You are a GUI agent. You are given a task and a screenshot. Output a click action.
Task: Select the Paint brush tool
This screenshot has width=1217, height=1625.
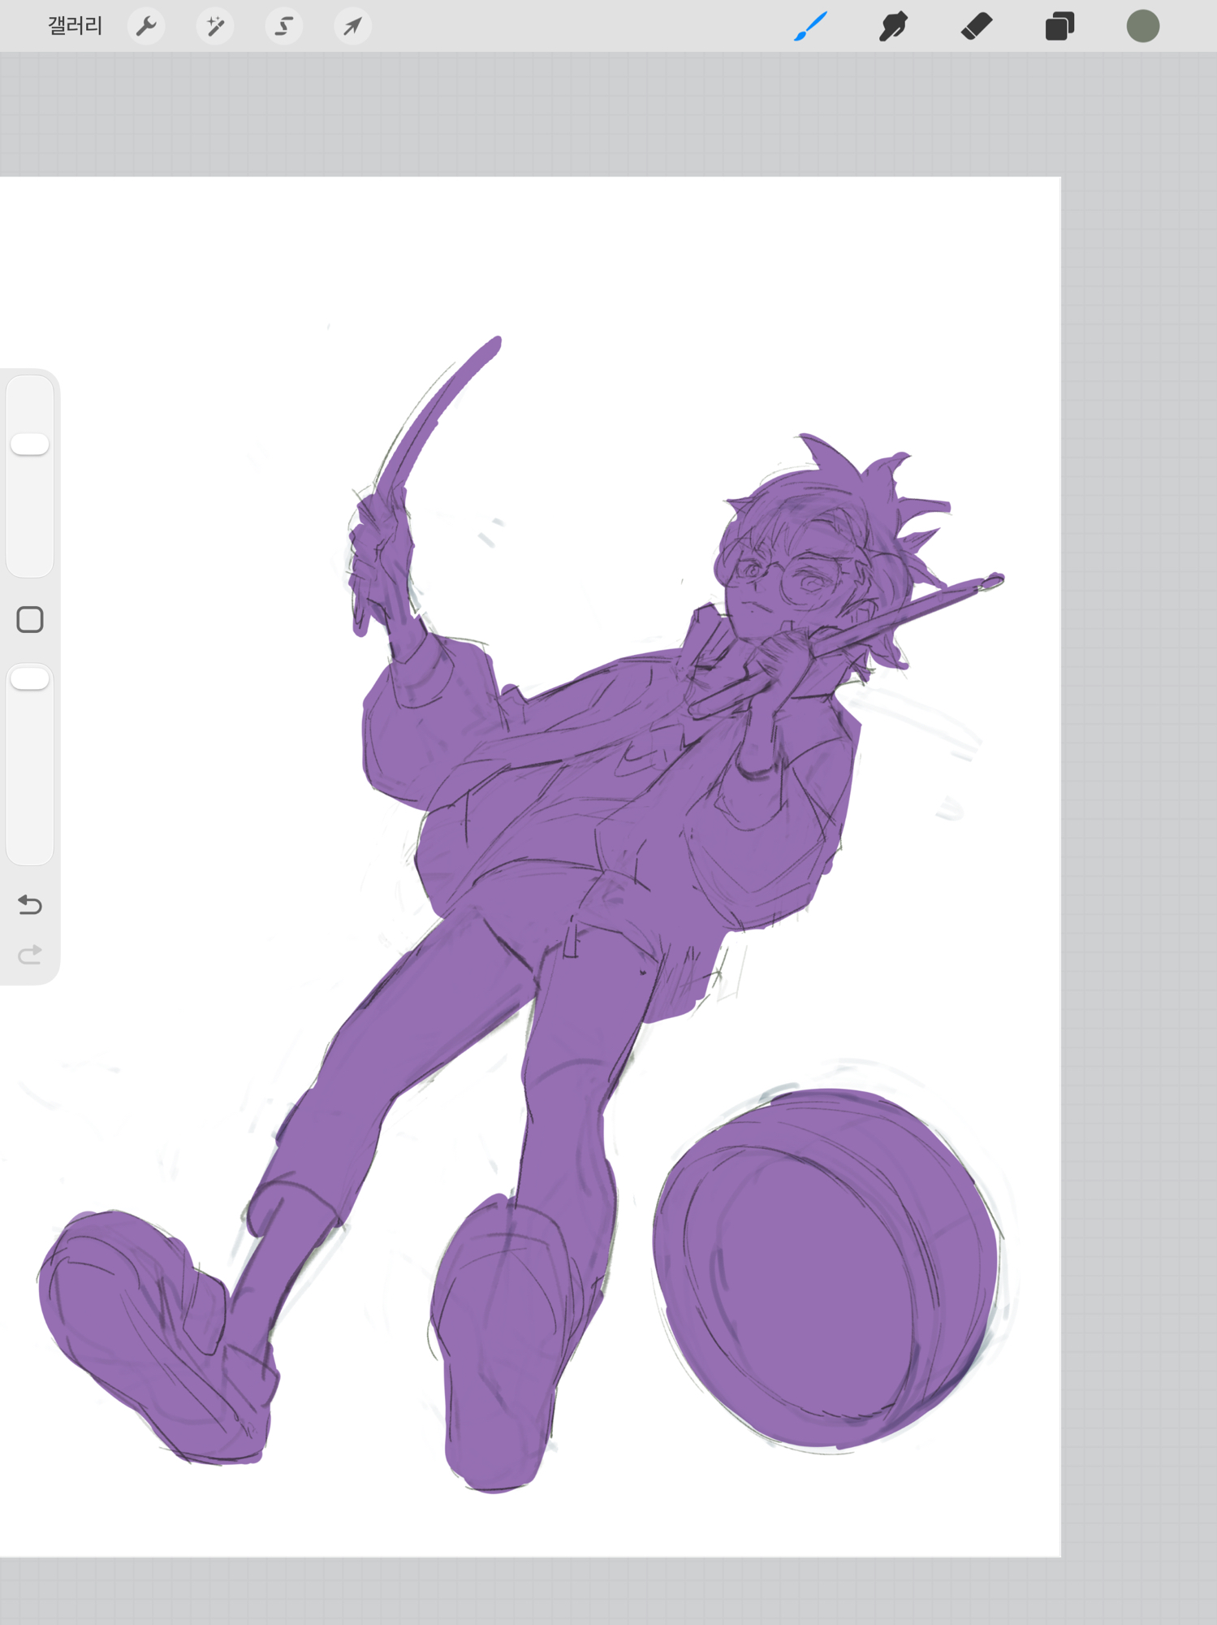tap(810, 26)
